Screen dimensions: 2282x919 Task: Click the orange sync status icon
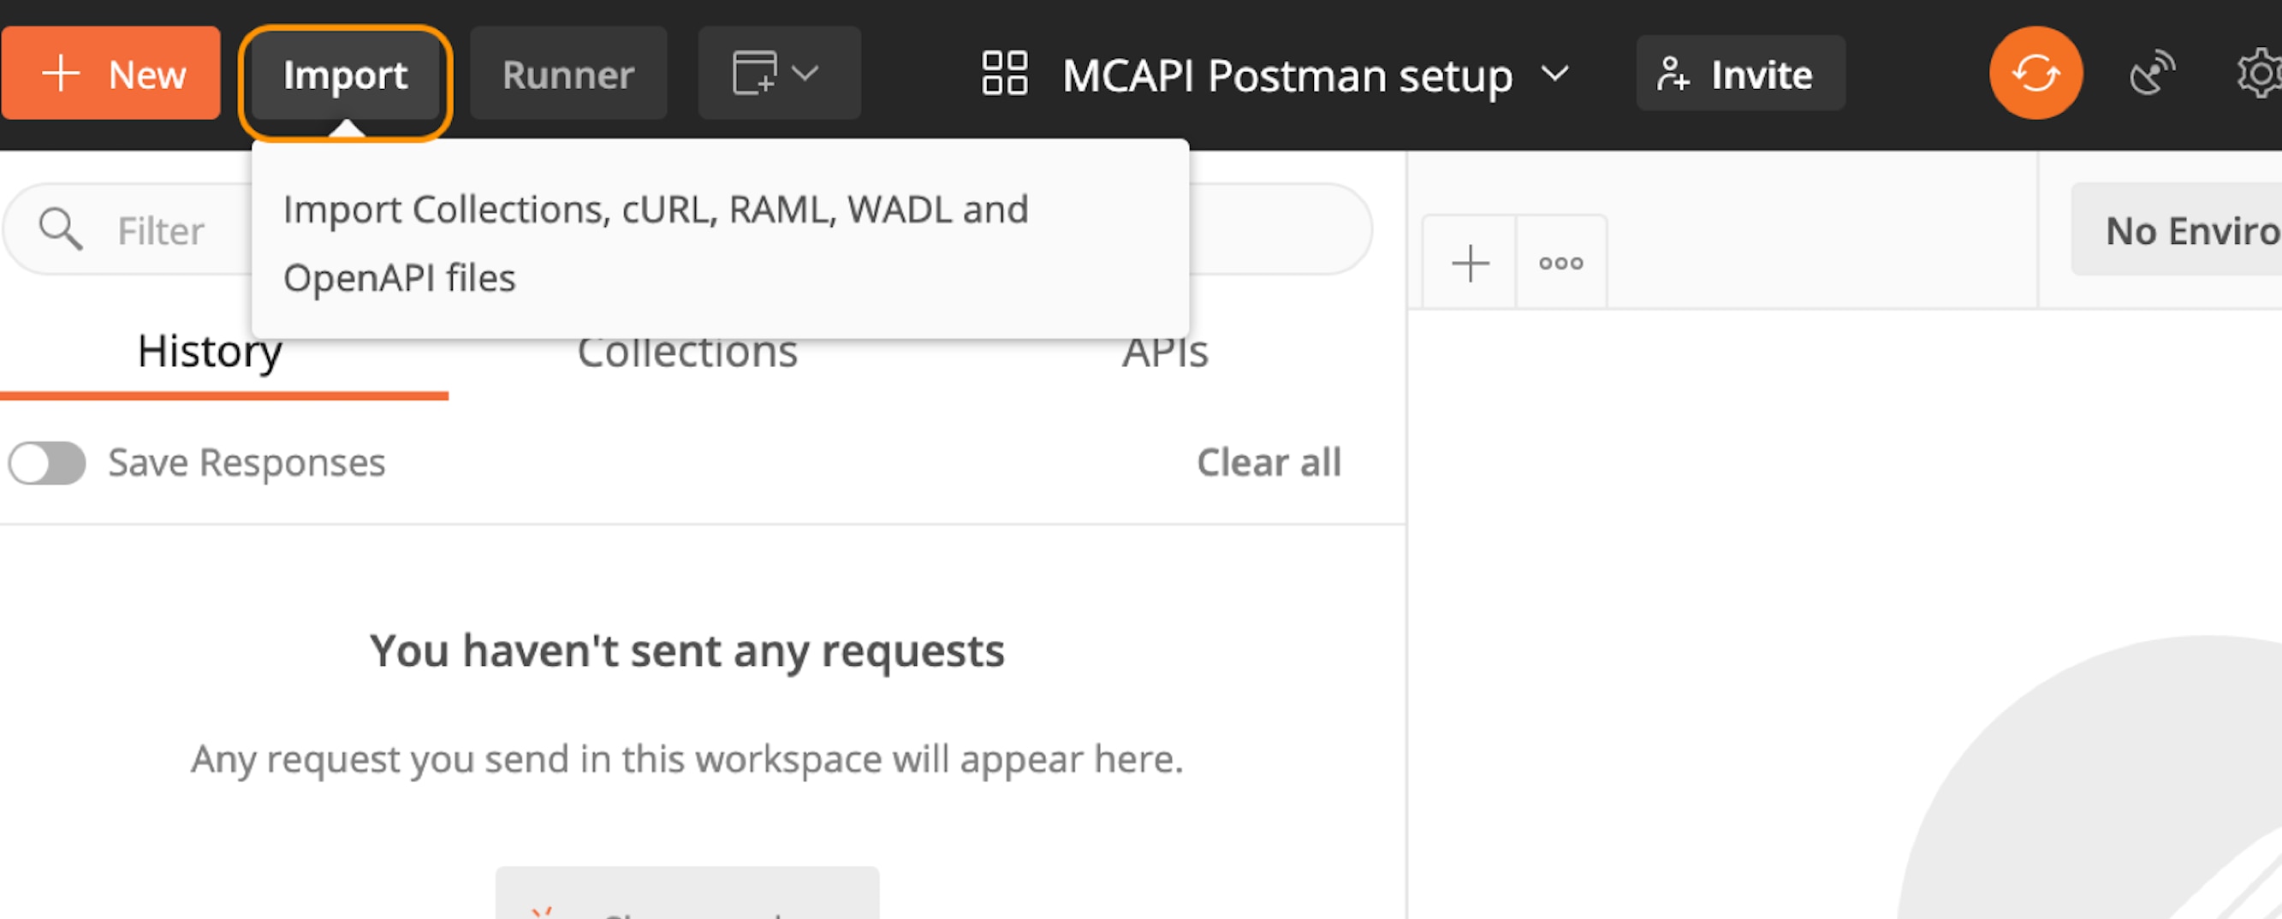point(2035,73)
